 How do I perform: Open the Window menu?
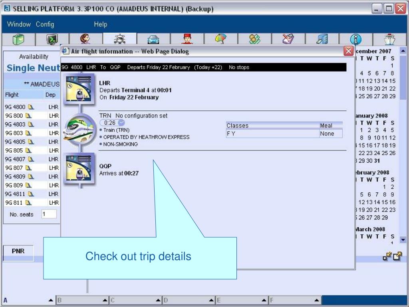(x=19, y=24)
